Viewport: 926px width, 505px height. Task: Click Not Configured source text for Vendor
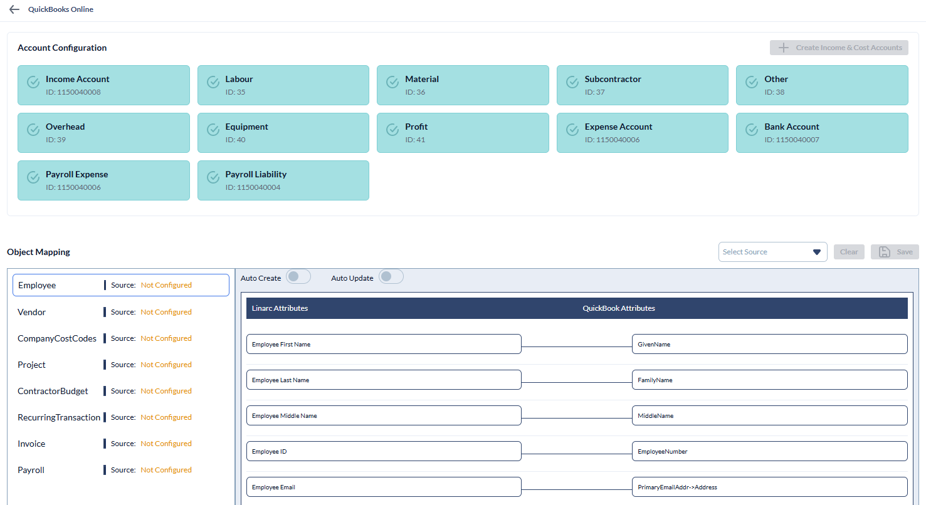pos(166,312)
